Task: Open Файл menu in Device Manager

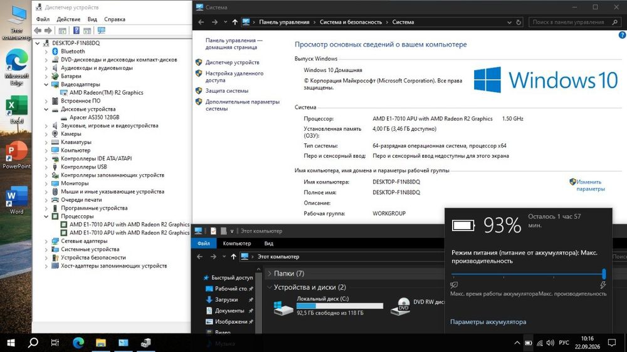Action: (43, 19)
